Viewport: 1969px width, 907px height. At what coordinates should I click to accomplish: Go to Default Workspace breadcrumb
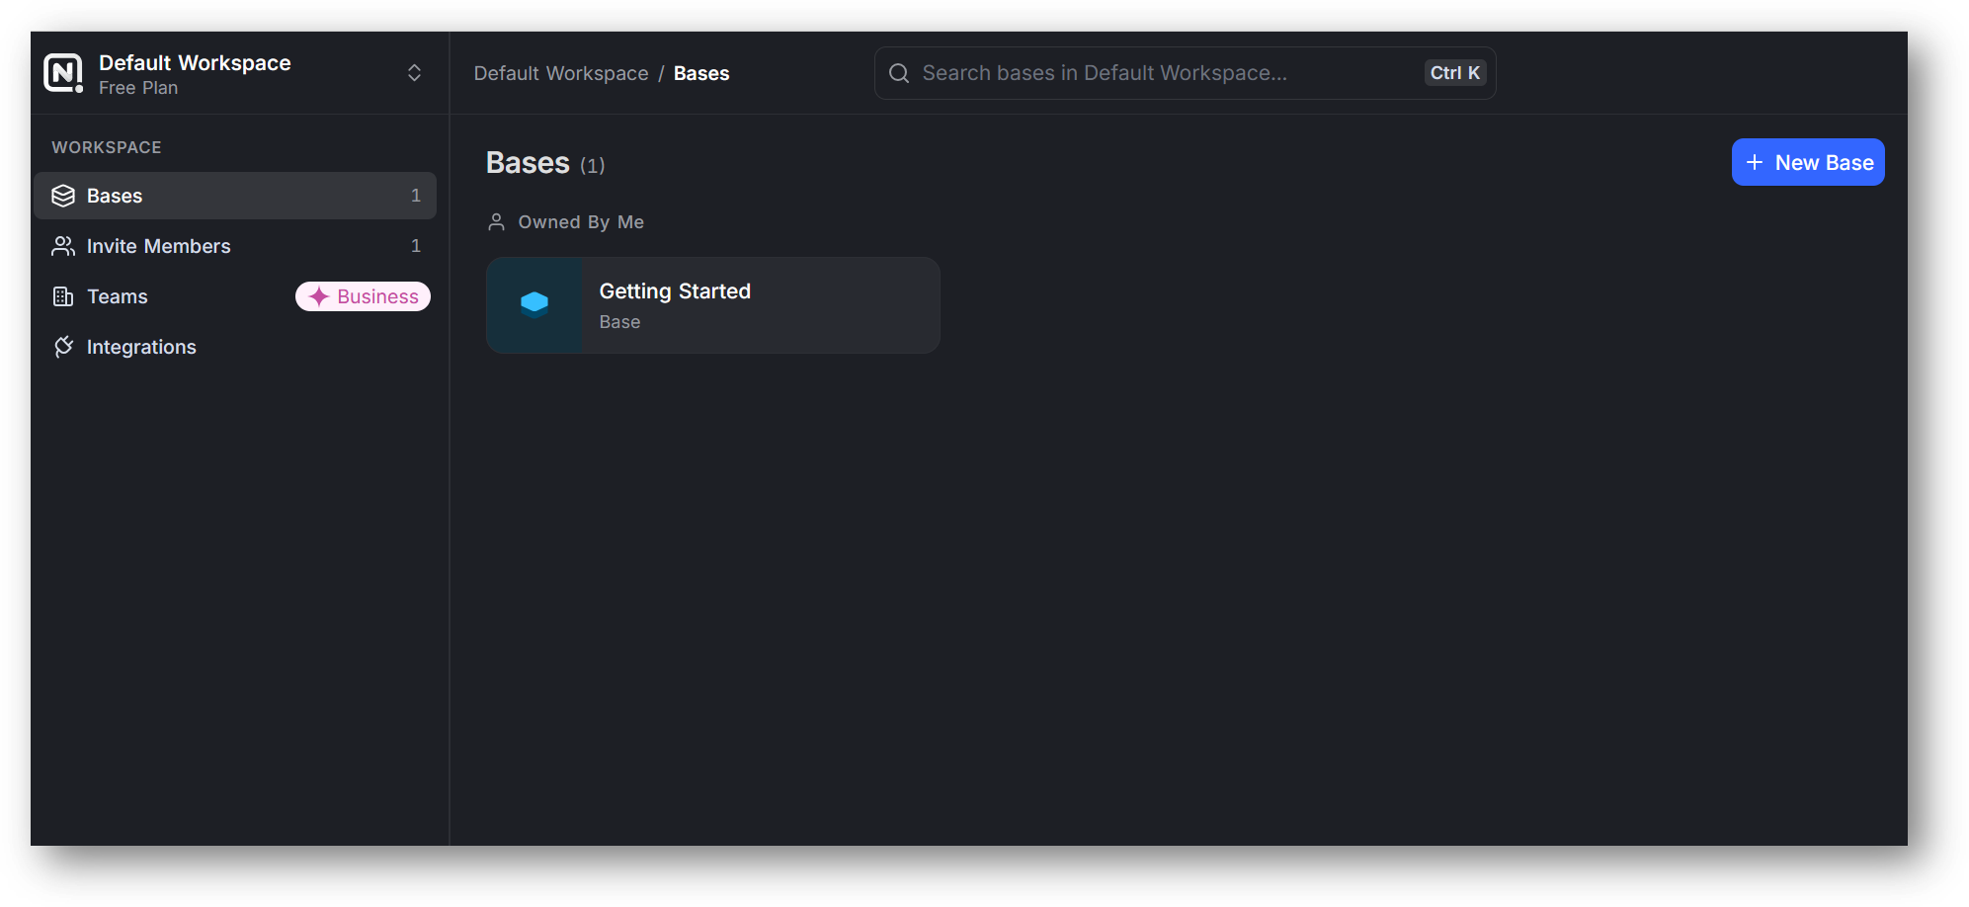561,73
